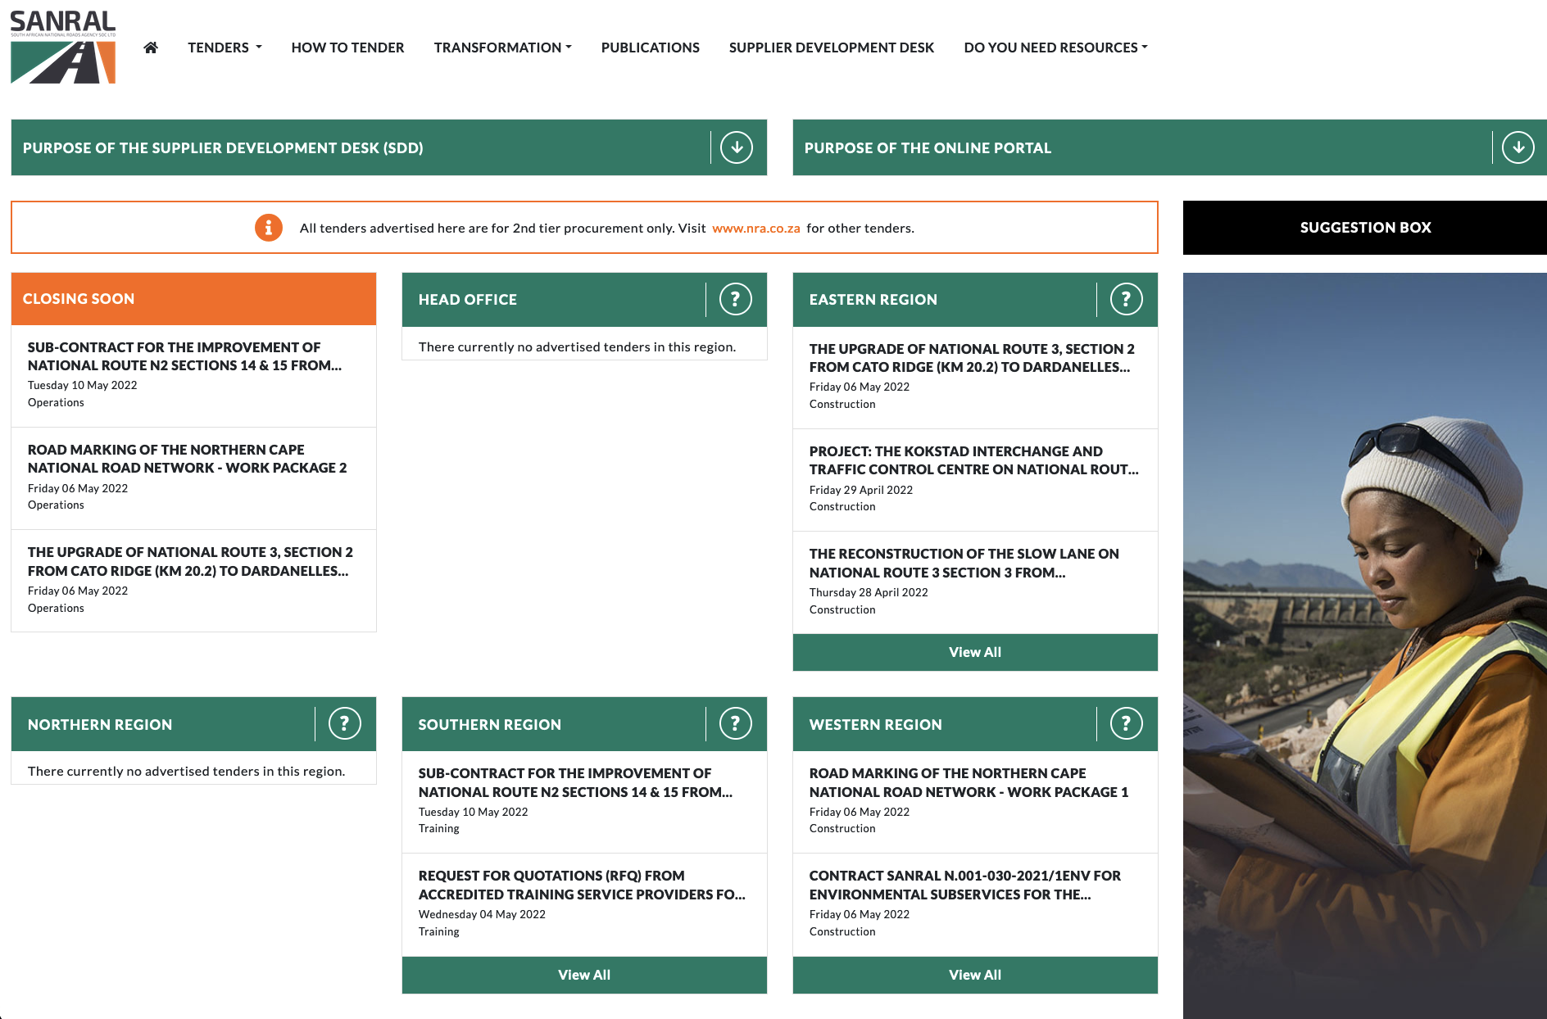Click the Western Region panel title
The image size is (1547, 1019).
click(x=875, y=725)
